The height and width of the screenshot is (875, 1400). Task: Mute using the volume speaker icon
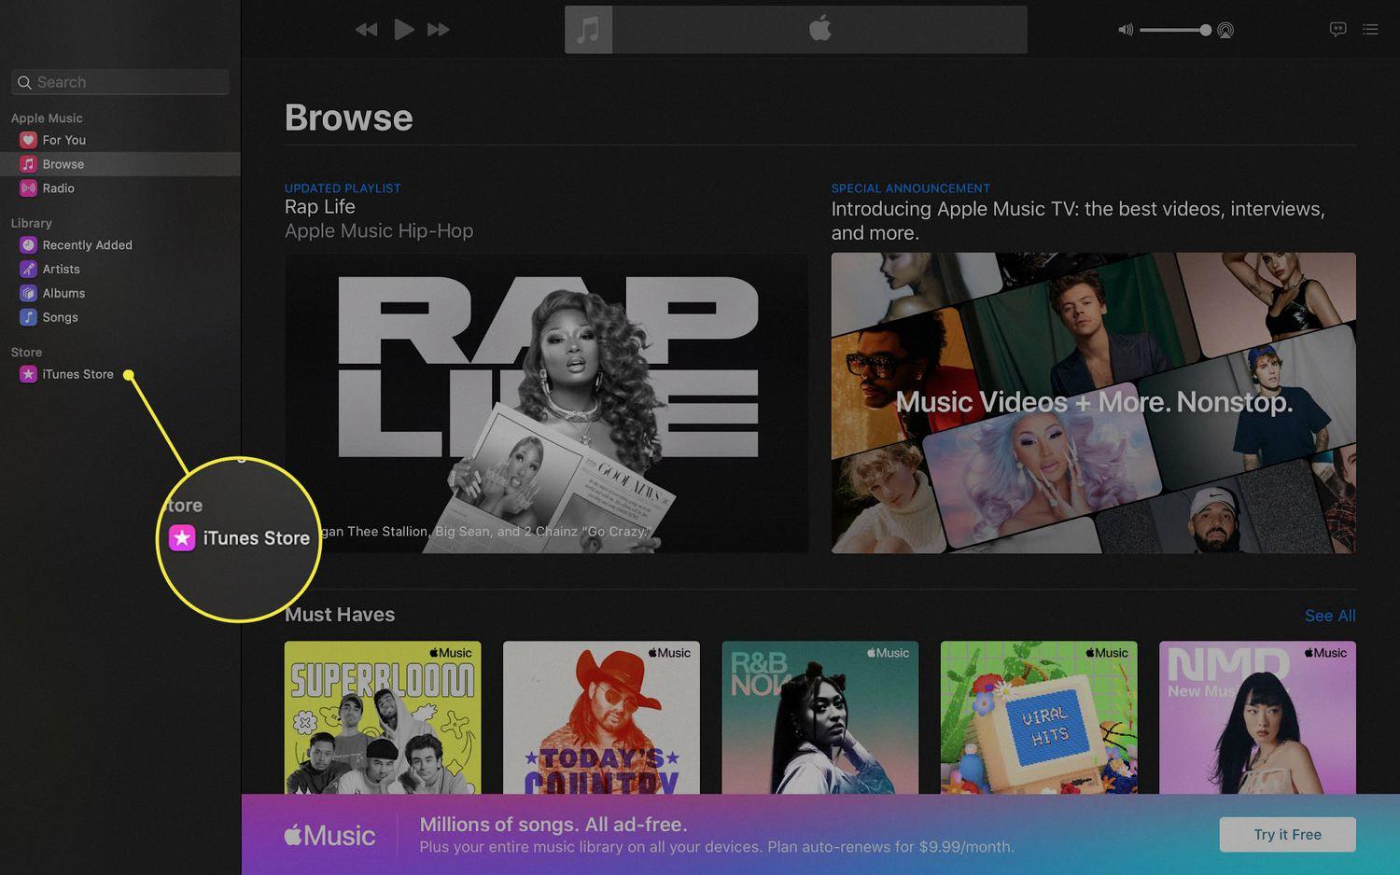coord(1126,30)
